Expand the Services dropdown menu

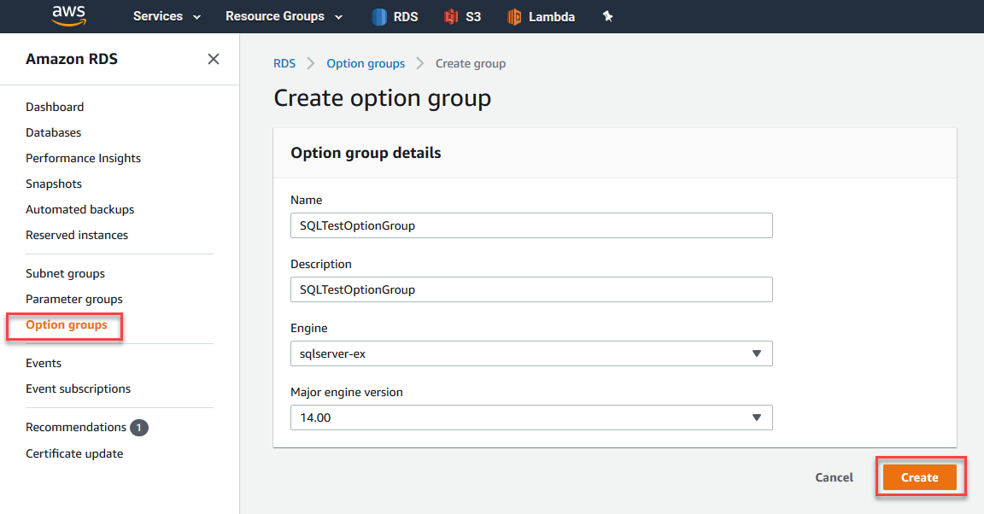tap(167, 16)
